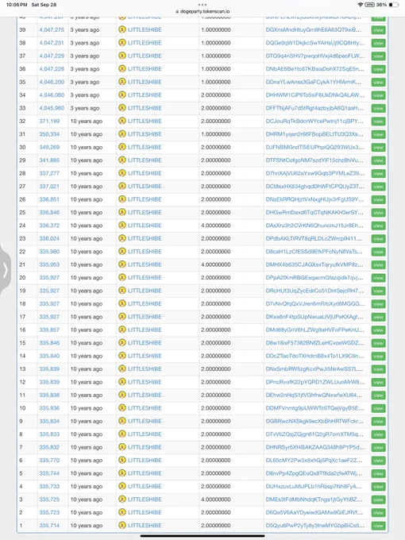
Task: Select row number 17 cell
Action: (22, 317)
